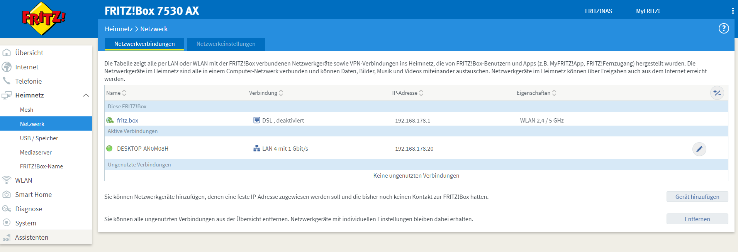This screenshot has width=738, height=252.
Task: Click 'Keine ungenutzten Verbindungen' text
Action: click(416, 175)
